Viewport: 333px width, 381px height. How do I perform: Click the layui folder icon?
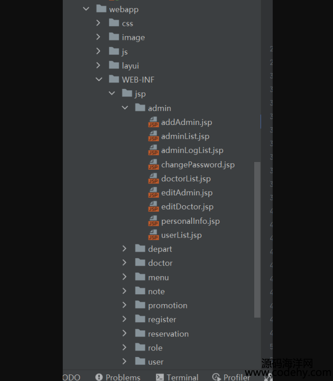(114, 66)
